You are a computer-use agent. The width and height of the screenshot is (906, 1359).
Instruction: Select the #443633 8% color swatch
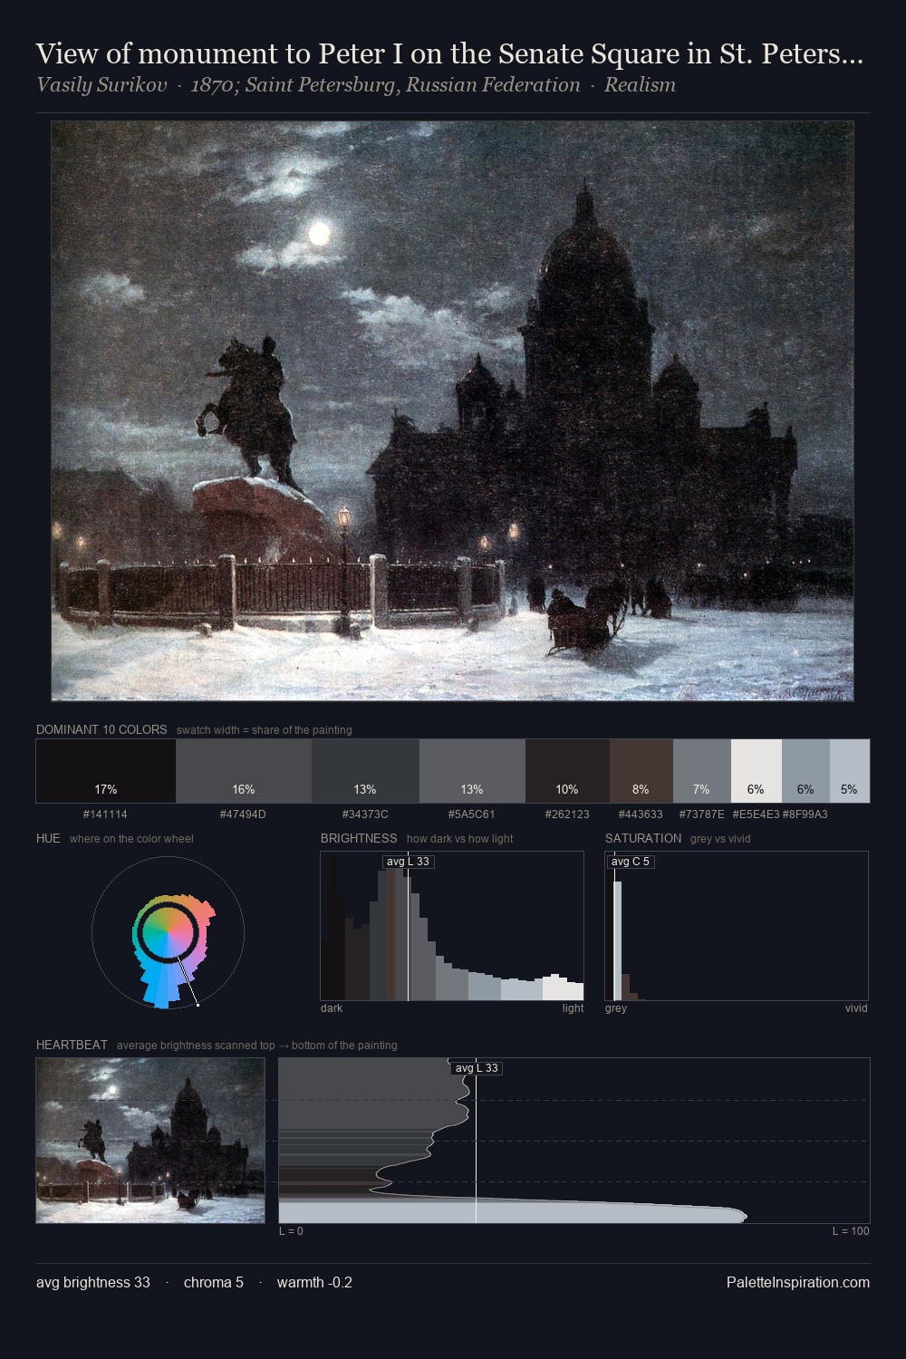[641, 771]
